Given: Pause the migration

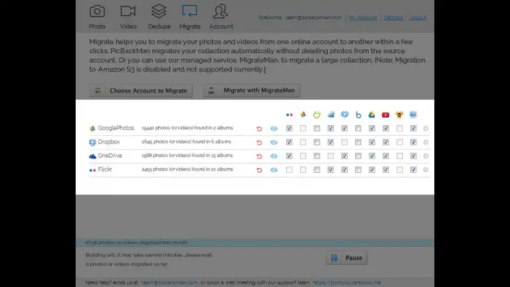Looking at the screenshot, I should point(346,258).
